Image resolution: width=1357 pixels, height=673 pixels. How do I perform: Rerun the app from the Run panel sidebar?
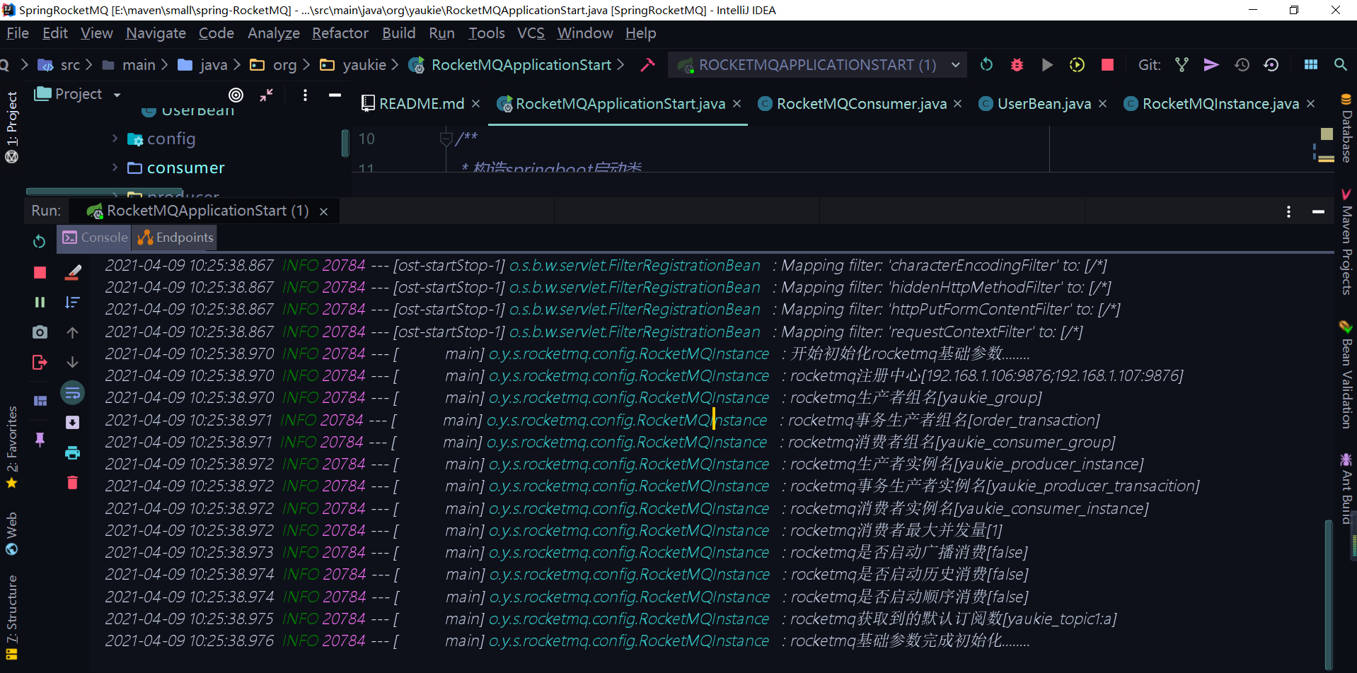tap(40, 242)
